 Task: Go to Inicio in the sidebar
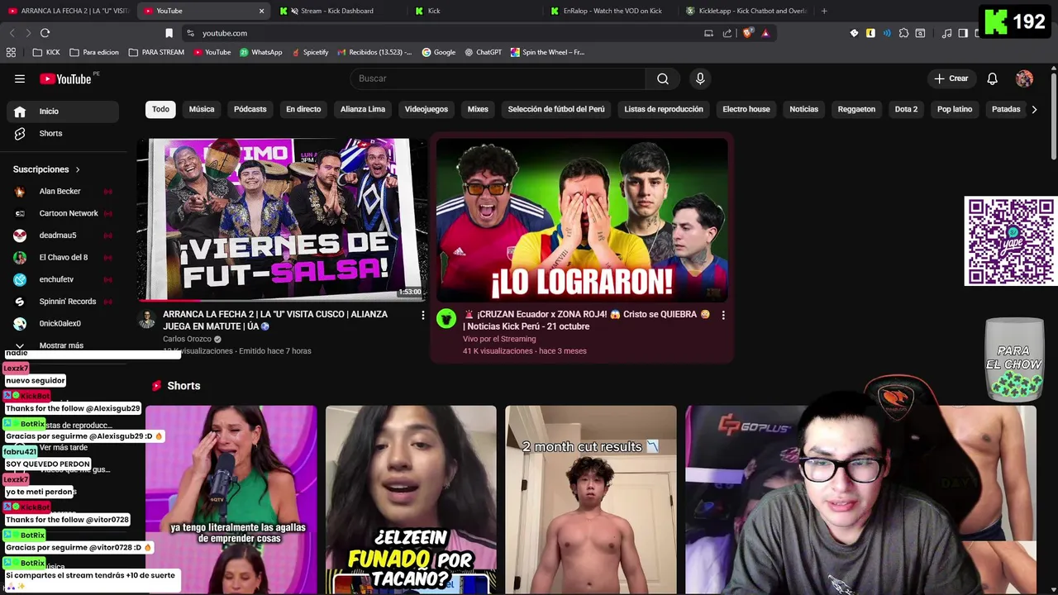63,112
